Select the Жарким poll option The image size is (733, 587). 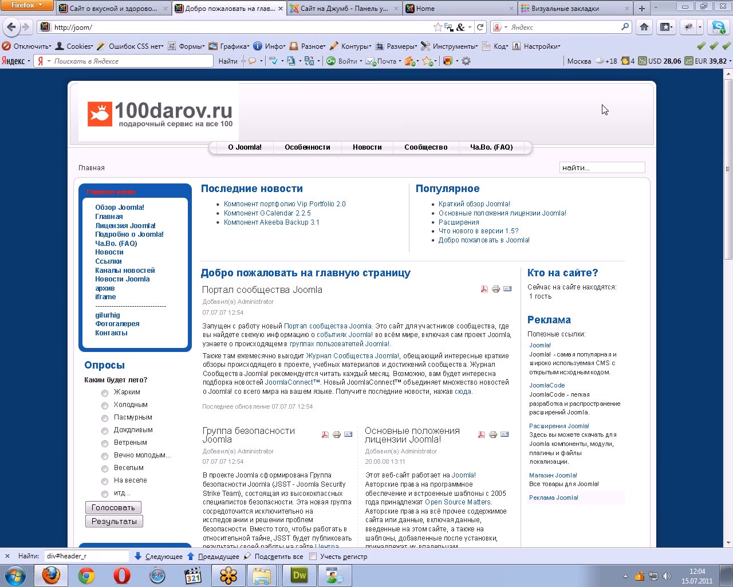[x=105, y=393]
